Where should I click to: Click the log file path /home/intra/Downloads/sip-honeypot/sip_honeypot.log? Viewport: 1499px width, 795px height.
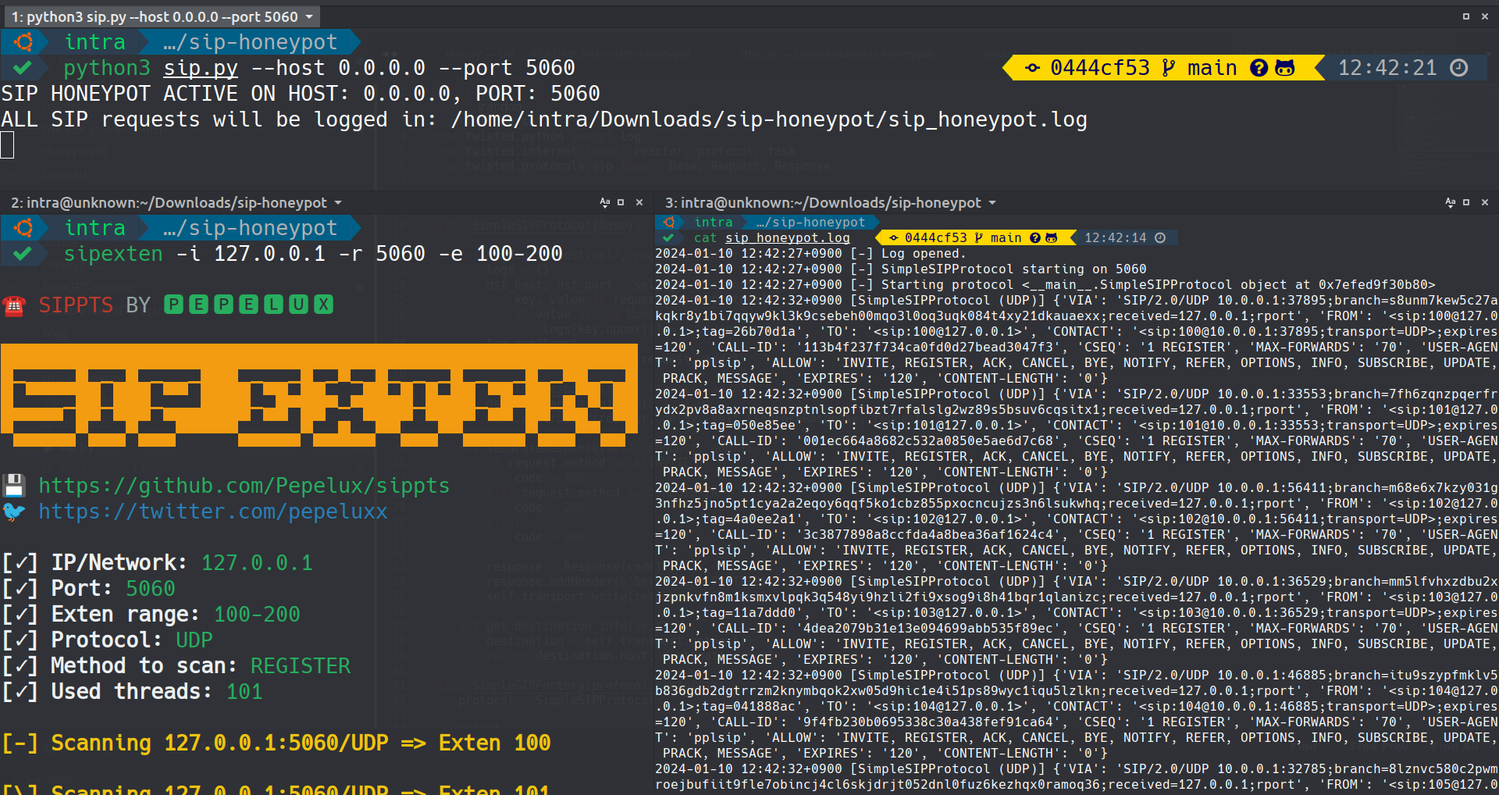point(769,120)
